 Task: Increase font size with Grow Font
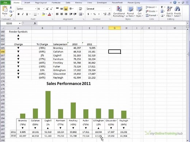coord(47,9)
